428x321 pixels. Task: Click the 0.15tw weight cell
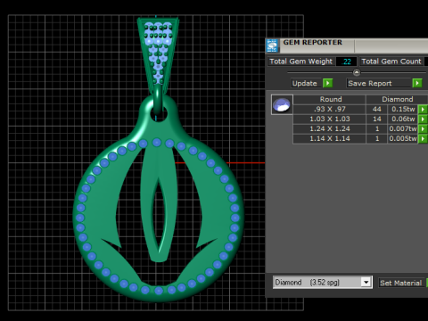pos(403,109)
